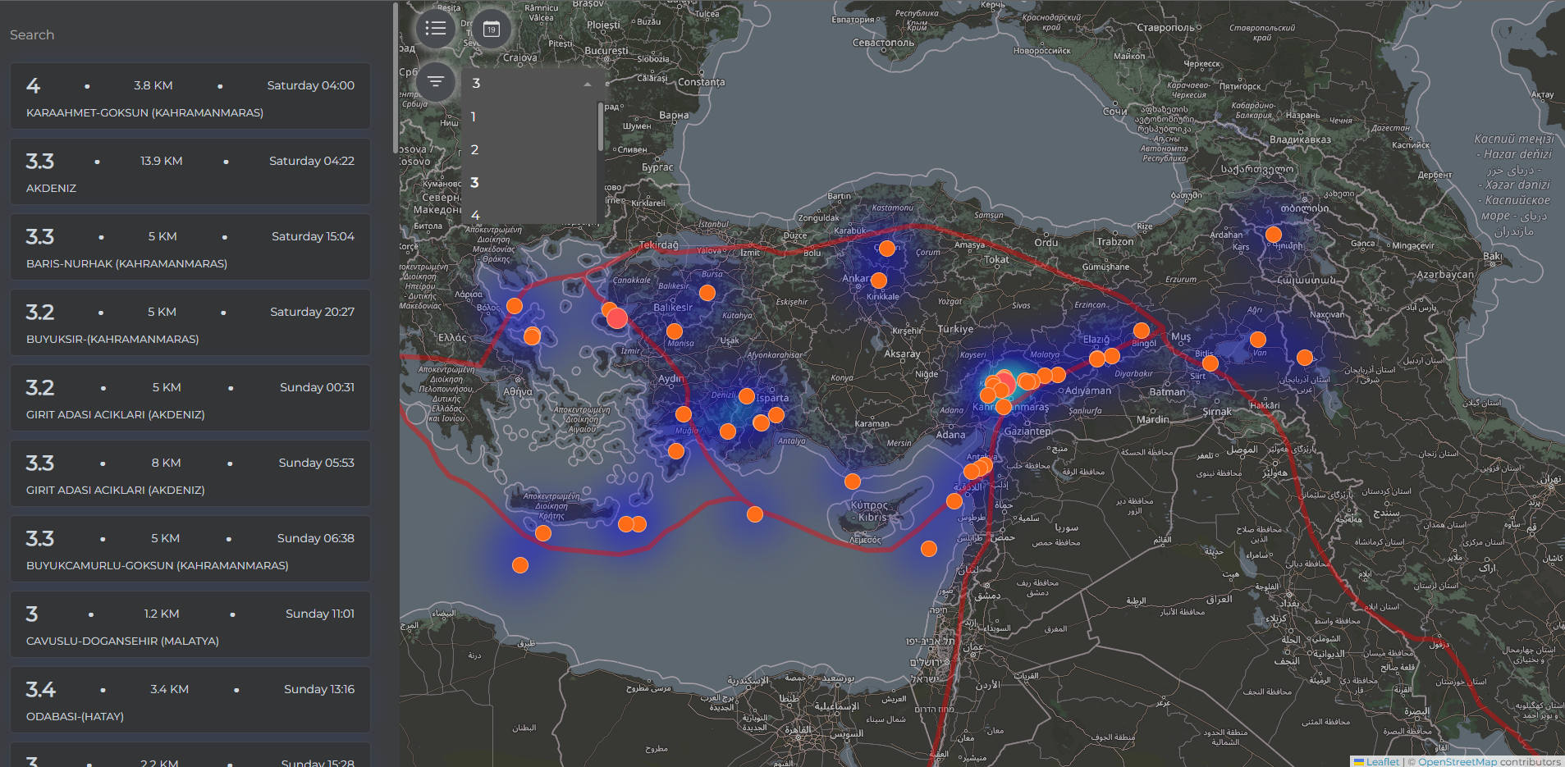1565x767 pixels.
Task: Click earthquake marker near Kars in northeast
Action: [1274, 235]
